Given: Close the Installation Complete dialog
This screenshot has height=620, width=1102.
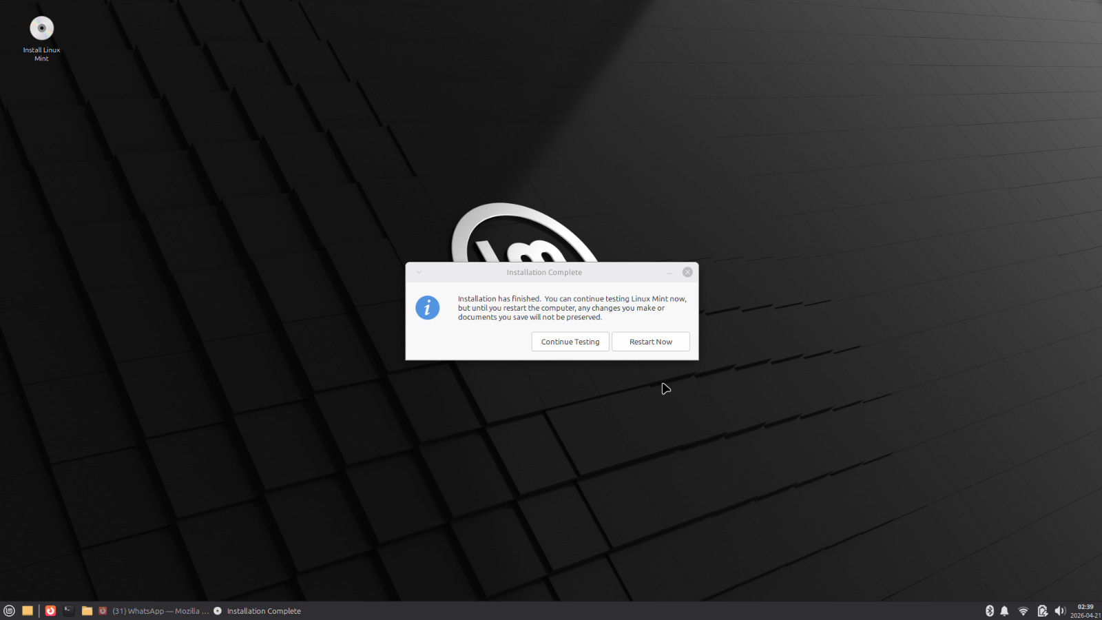Looking at the screenshot, I should point(687,272).
